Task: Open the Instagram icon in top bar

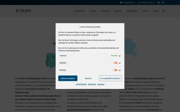Action: pyautogui.click(x=163, y=2)
